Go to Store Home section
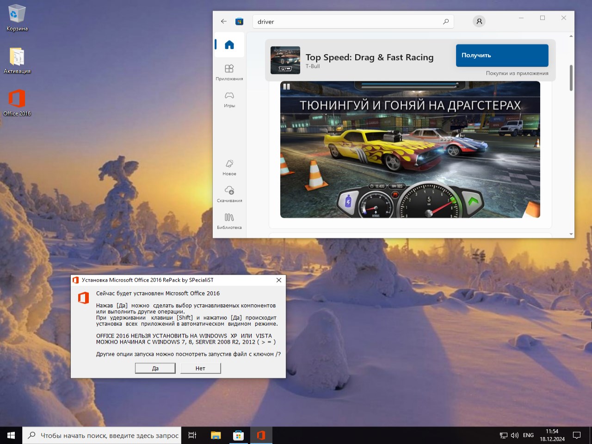 (x=229, y=45)
